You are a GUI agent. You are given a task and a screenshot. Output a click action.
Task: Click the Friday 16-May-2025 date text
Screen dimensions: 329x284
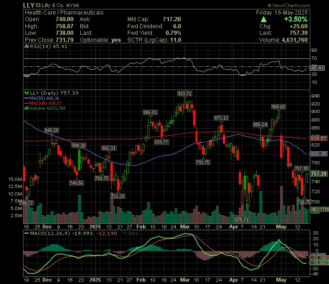(282, 13)
